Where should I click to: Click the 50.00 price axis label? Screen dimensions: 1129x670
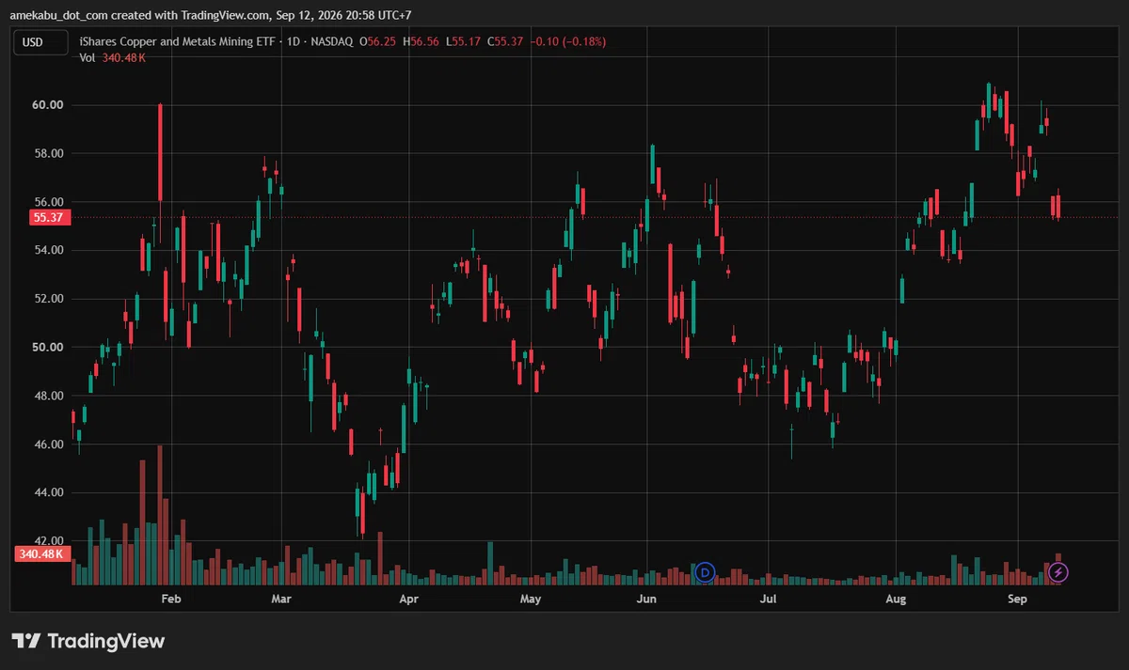click(x=48, y=347)
